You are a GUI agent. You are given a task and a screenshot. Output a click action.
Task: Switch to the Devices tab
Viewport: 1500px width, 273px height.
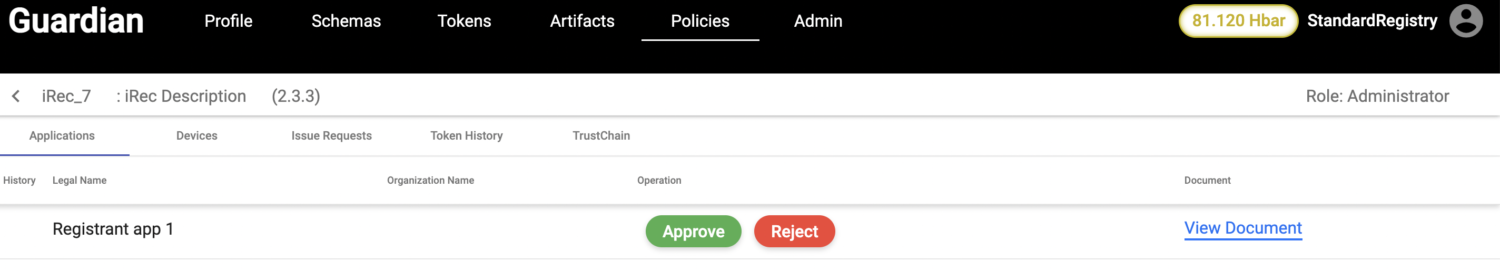tap(197, 135)
